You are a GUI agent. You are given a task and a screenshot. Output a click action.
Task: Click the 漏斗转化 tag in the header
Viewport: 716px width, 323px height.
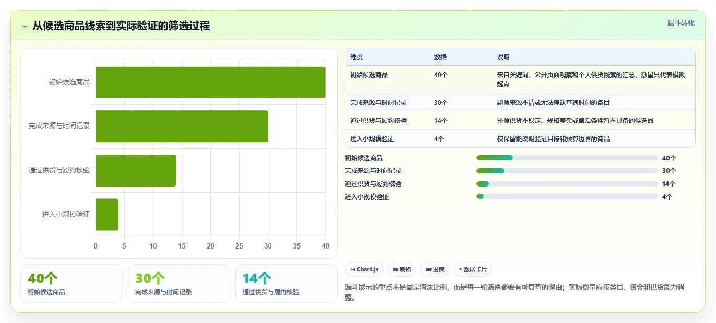click(x=681, y=23)
